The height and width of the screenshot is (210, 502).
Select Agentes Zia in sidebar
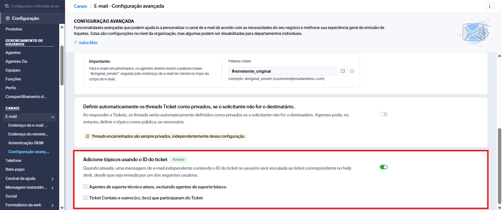(16, 61)
